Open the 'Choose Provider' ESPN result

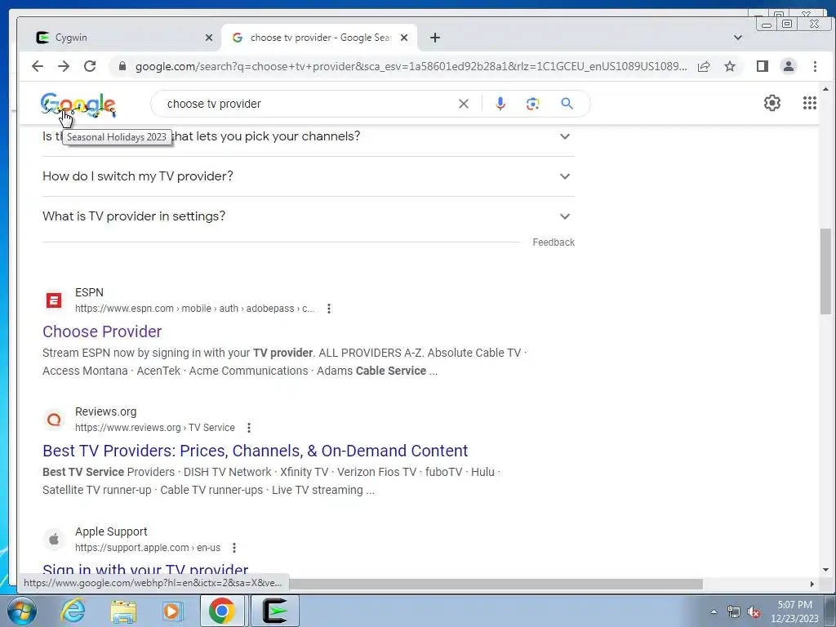pos(102,331)
